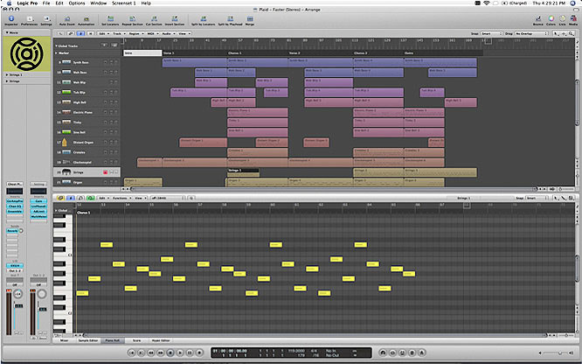Click the Mixer button at bottom

(65, 339)
